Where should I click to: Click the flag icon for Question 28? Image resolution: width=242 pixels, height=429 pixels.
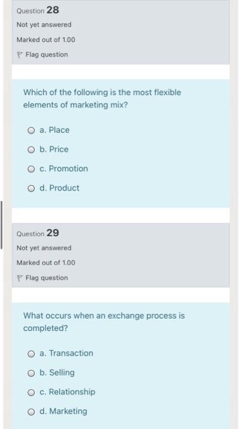[19, 55]
